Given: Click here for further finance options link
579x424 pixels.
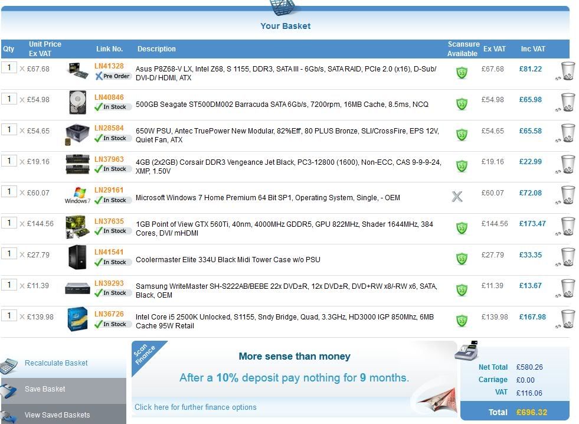Looking at the screenshot, I should [195, 407].
